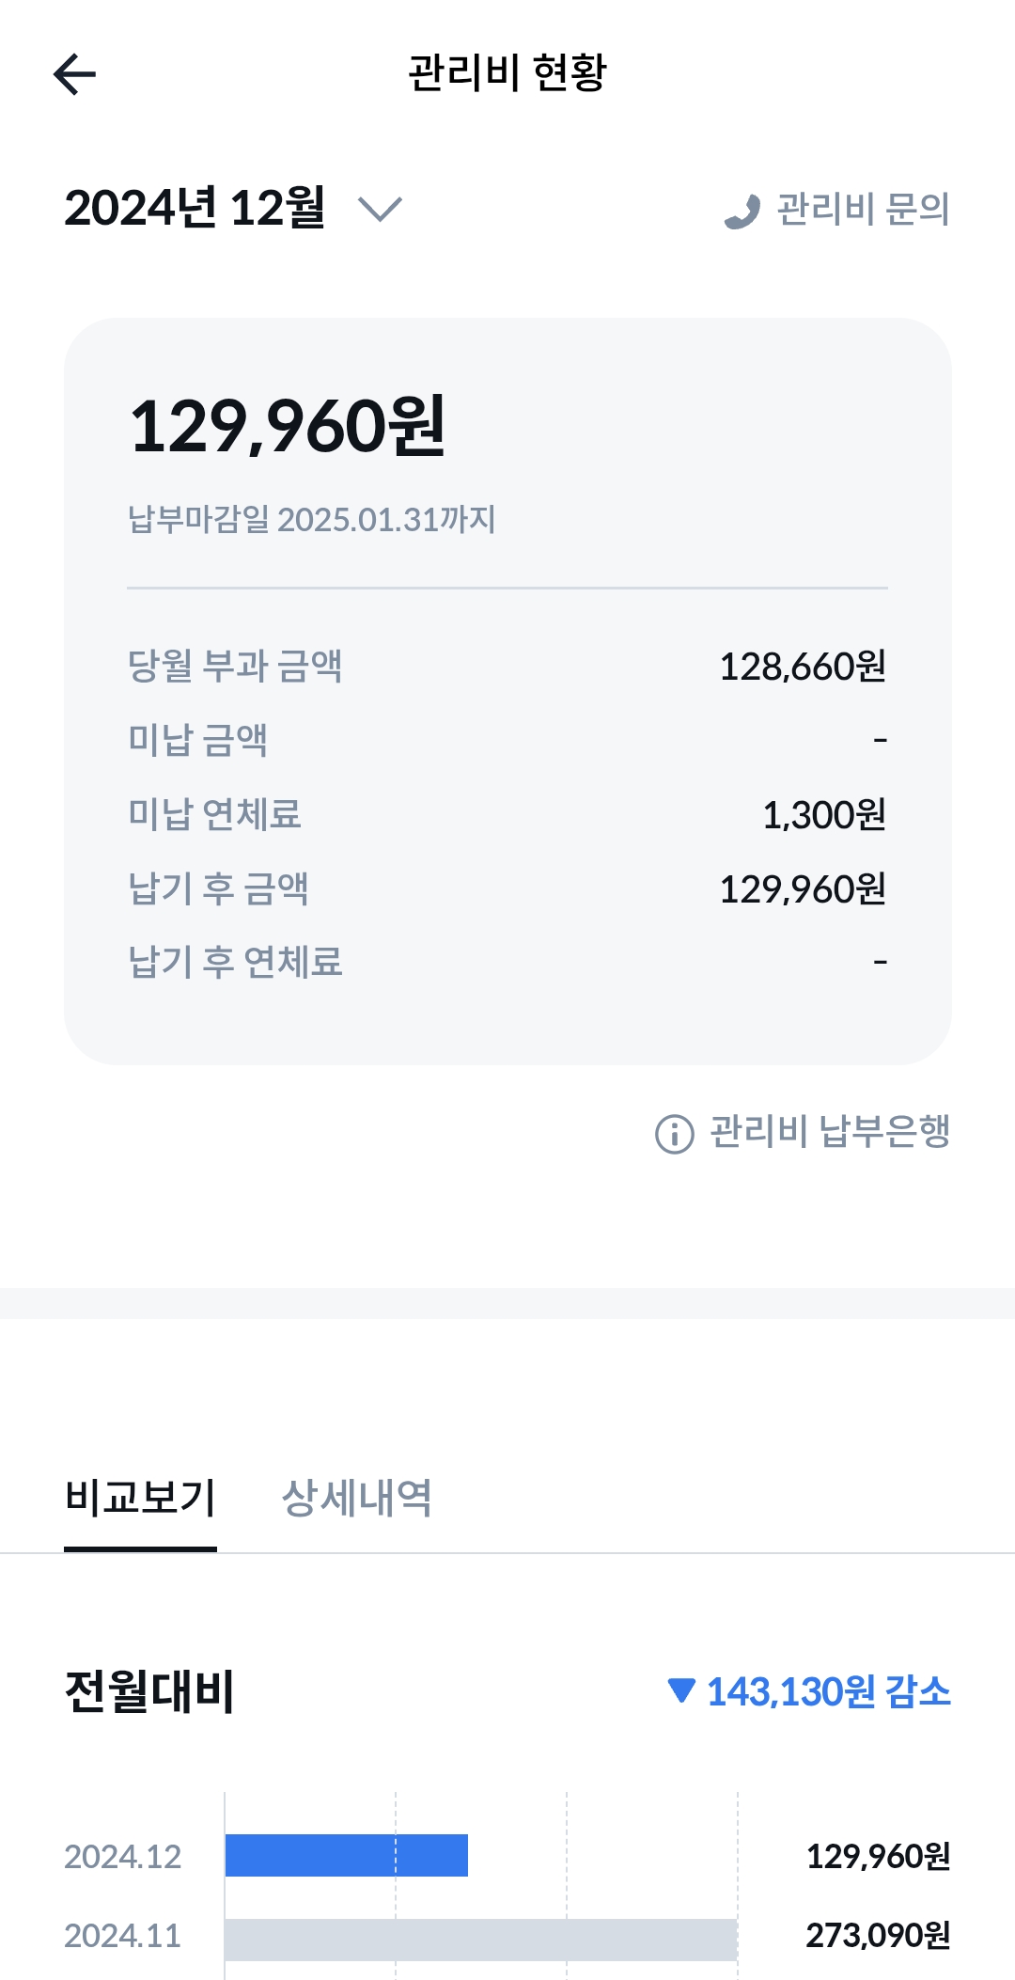
Task: Open the 관리비 문의 link
Action: click(x=862, y=209)
